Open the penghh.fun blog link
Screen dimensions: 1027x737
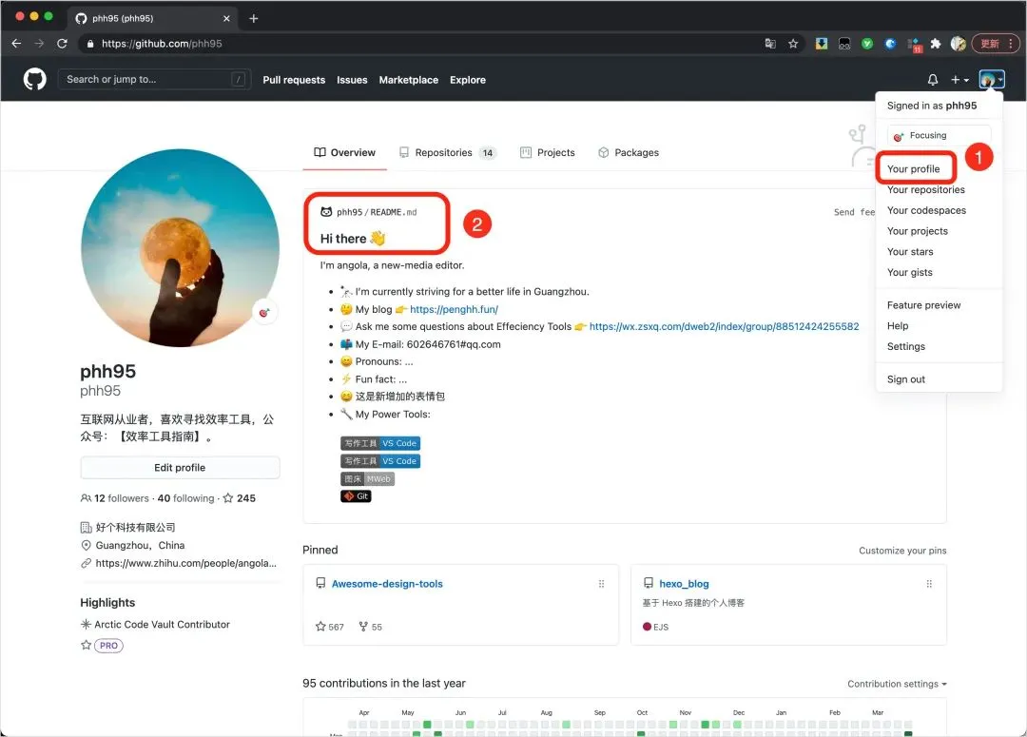click(x=454, y=309)
